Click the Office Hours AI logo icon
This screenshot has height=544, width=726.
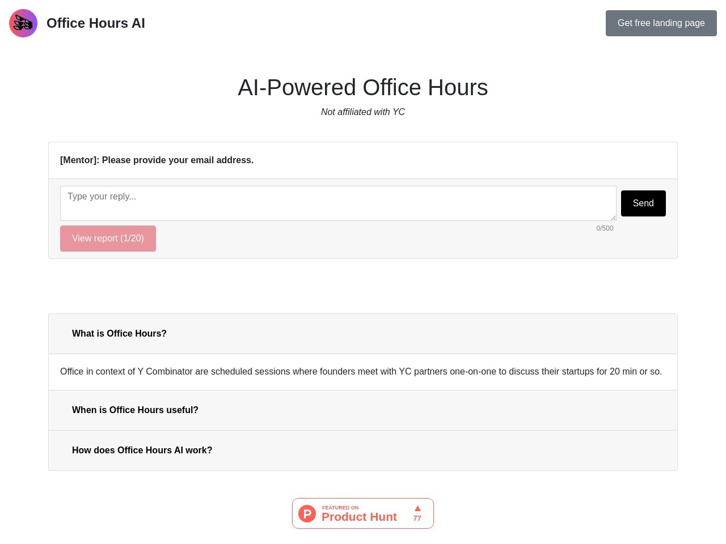click(x=23, y=23)
